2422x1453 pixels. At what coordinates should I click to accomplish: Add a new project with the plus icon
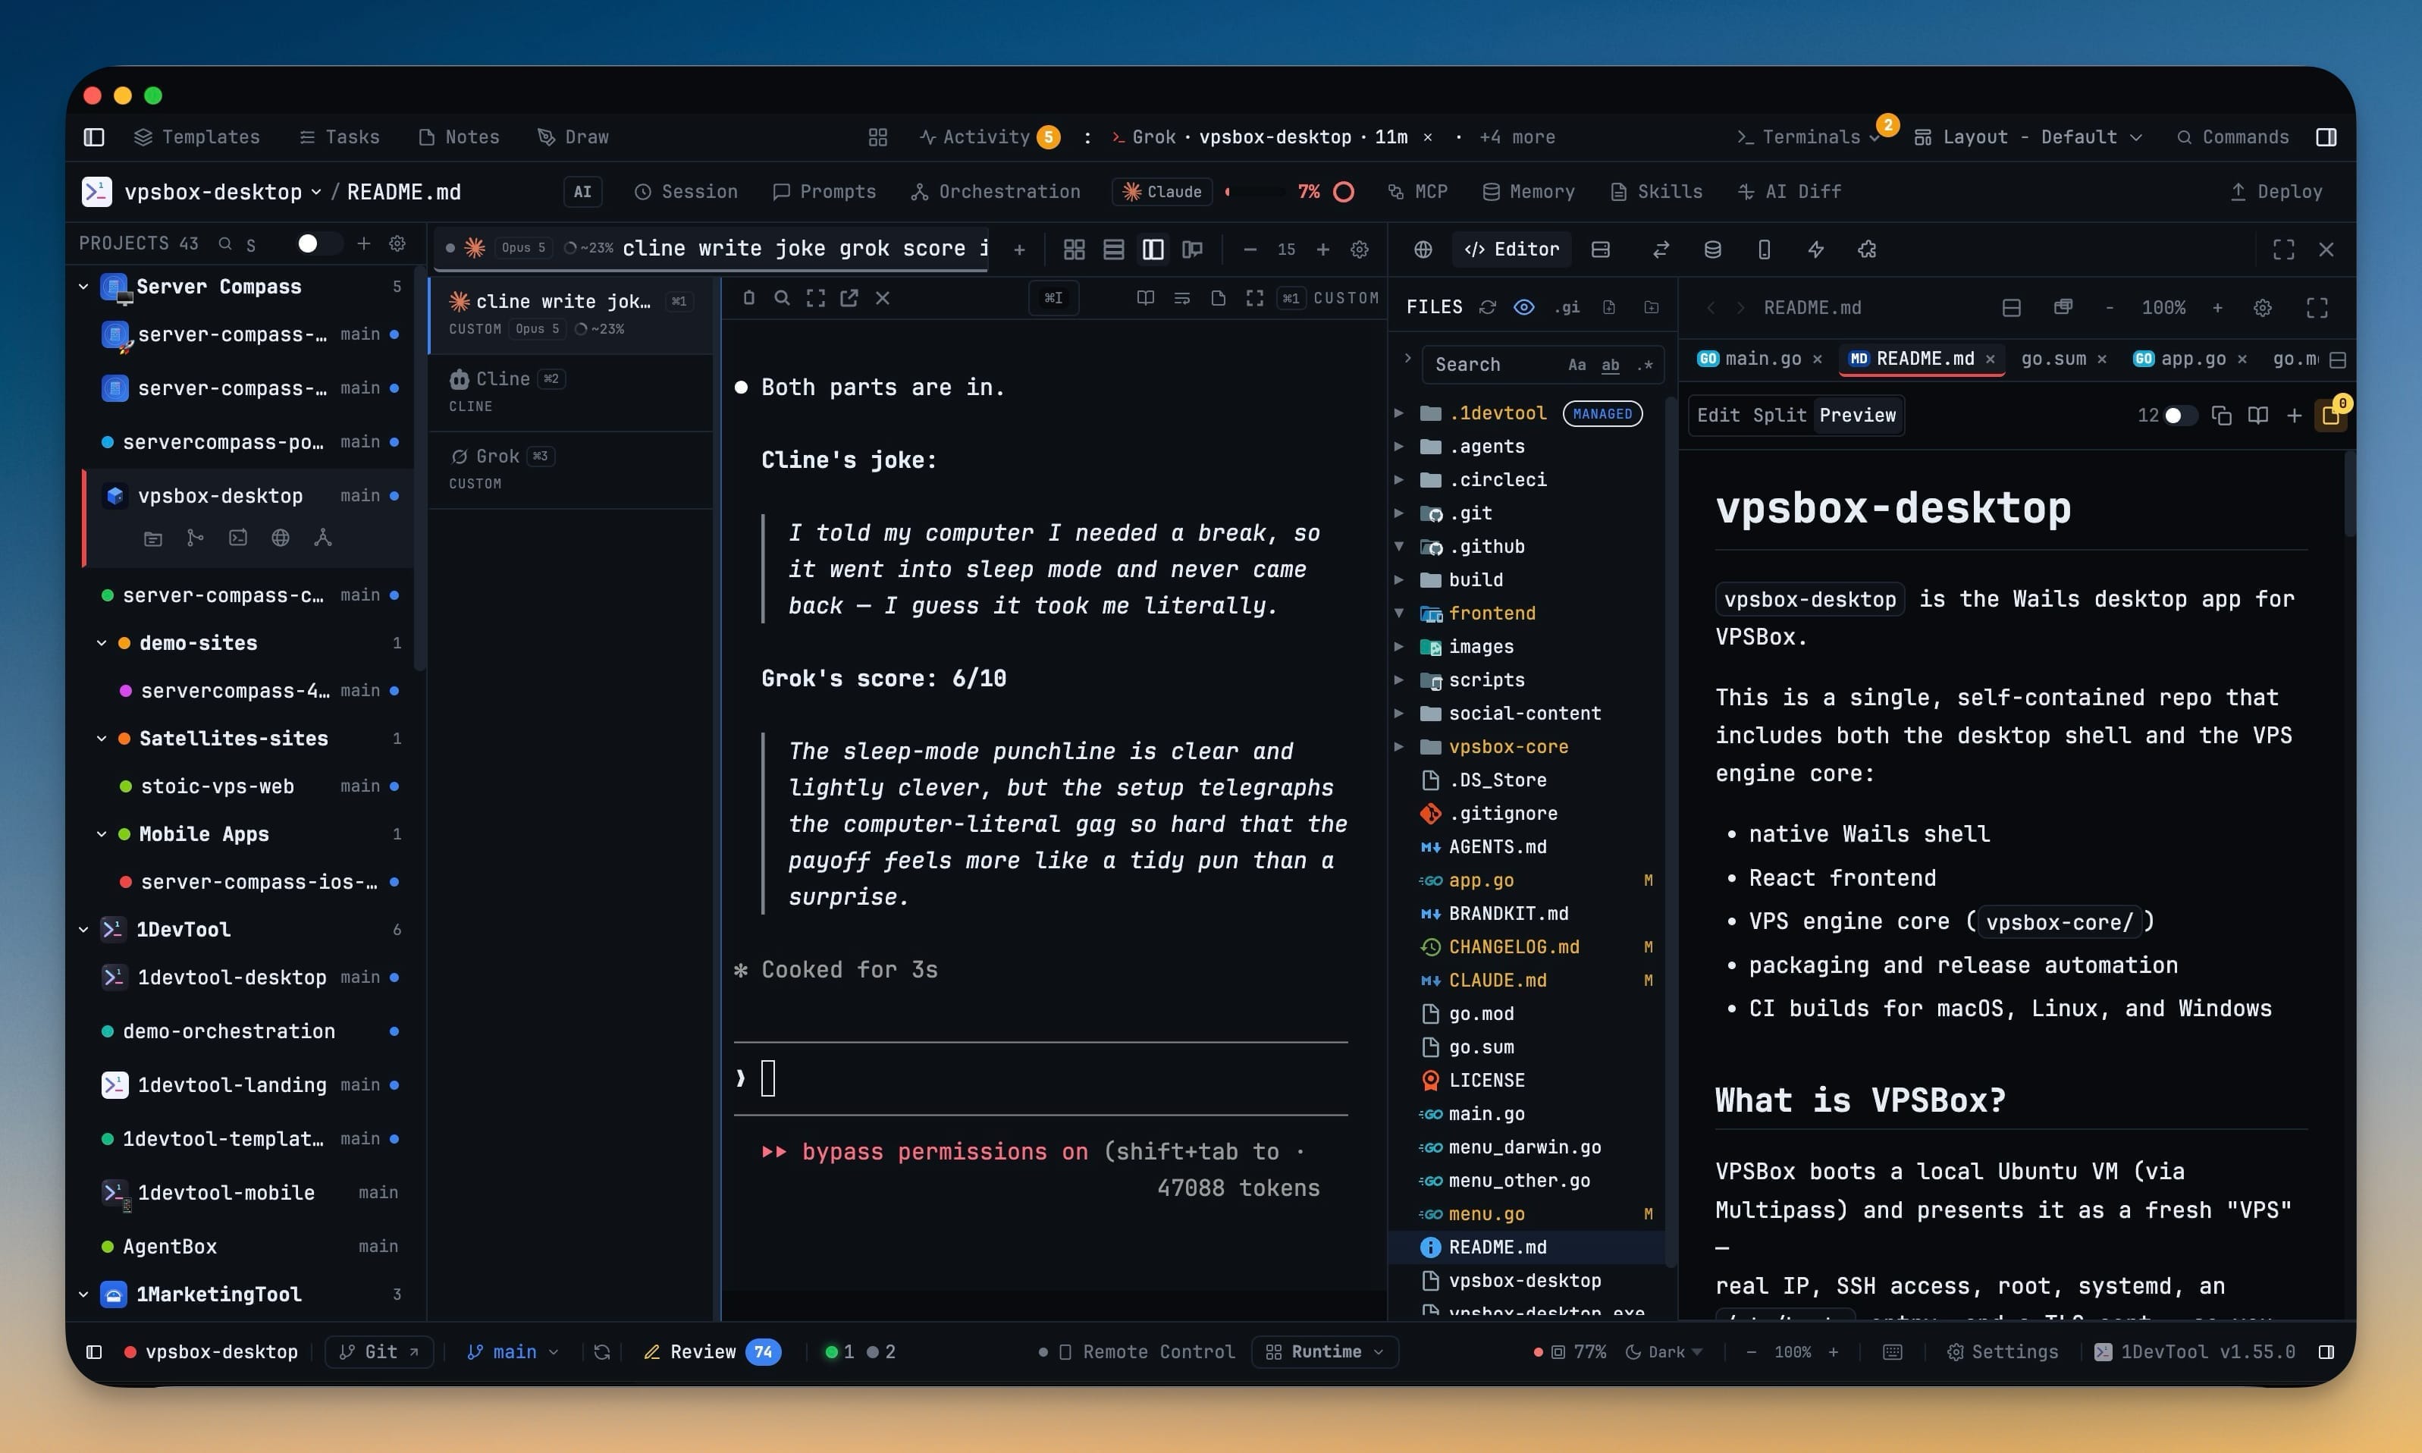click(x=363, y=243)
